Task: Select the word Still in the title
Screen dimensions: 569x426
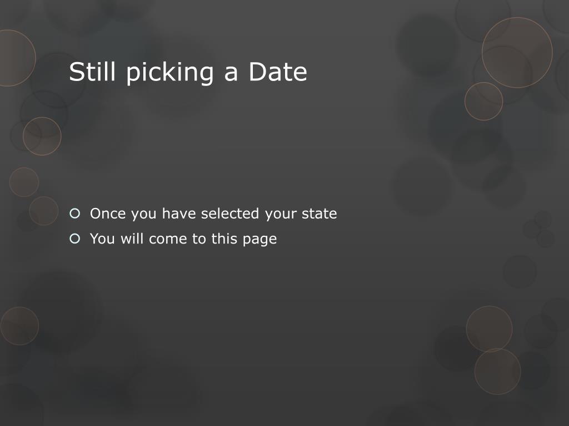Action: click(x=92, y=71)
